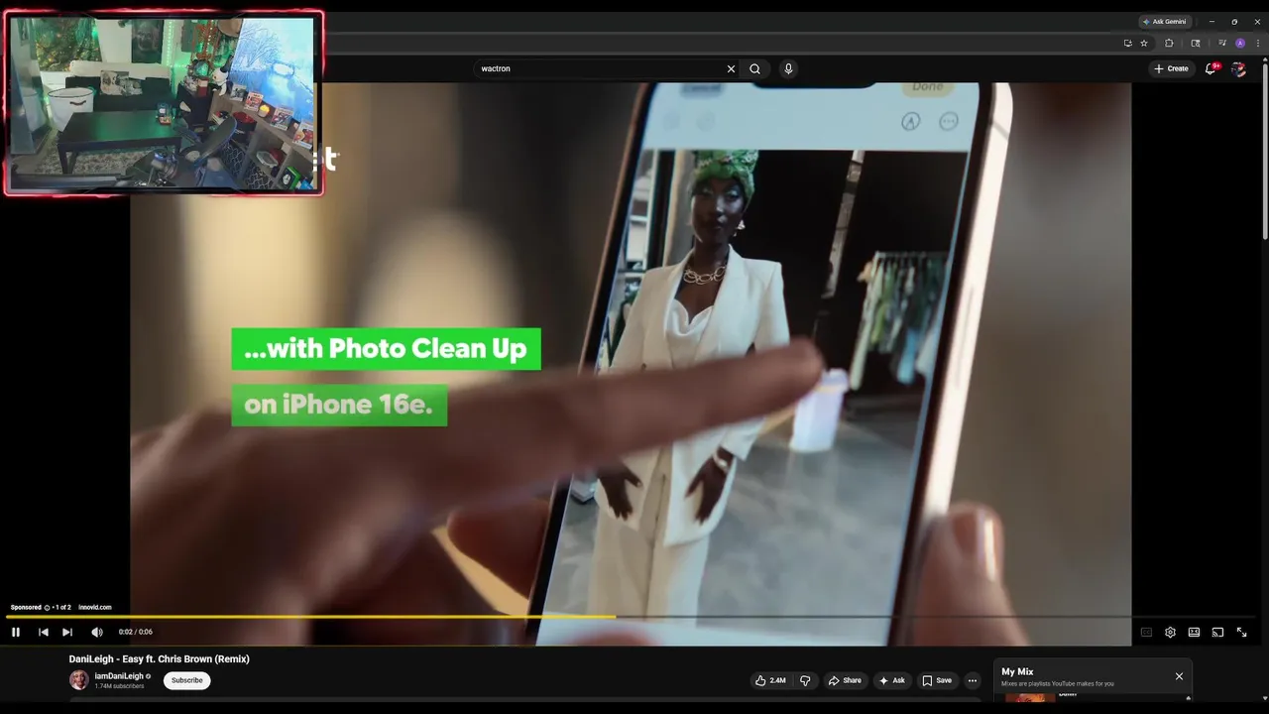The height and width of the screenshot is (714, 1269).
Task: Skip to next video
Action: (67, 632)
